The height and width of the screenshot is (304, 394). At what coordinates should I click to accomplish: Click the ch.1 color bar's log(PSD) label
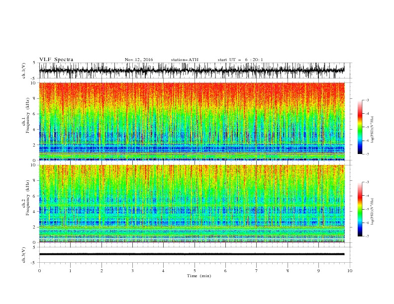372,130
